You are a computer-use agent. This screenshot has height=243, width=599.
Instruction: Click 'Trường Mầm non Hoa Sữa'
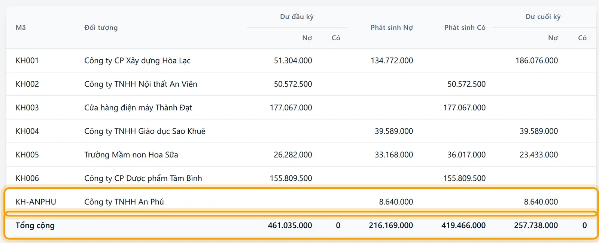tap(131, 155)
